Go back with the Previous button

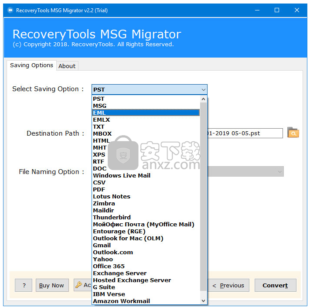click(228, 285)
